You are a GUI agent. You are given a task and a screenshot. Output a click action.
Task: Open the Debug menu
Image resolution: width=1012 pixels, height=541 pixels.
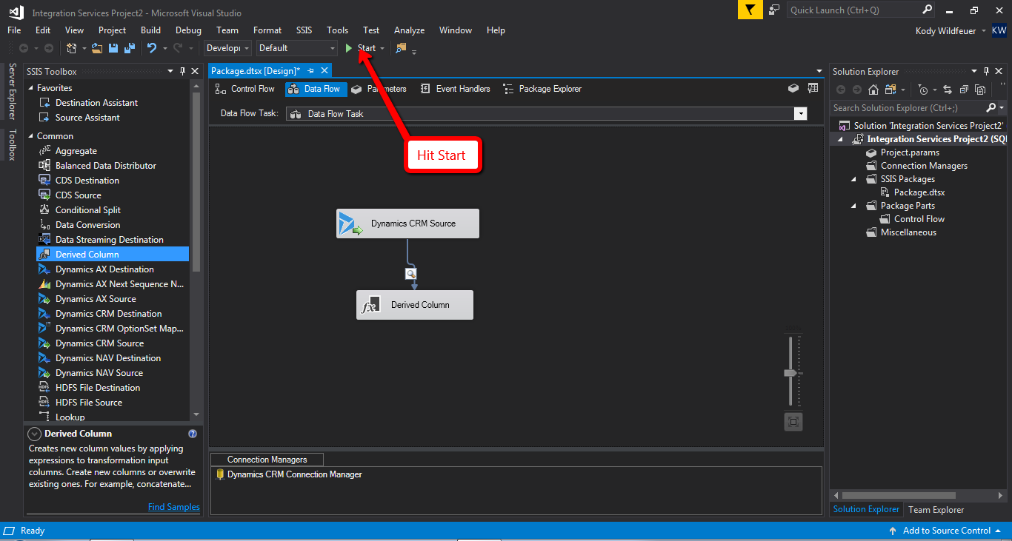(188, 30)
